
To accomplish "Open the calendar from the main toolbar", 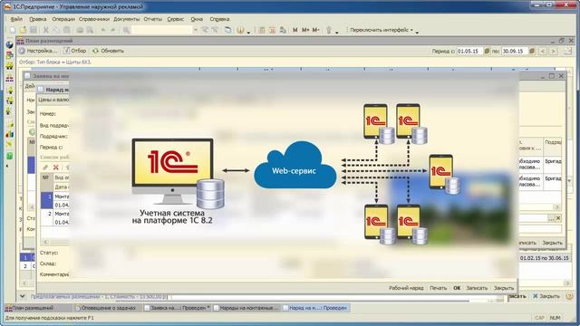I will pos(272,30).
